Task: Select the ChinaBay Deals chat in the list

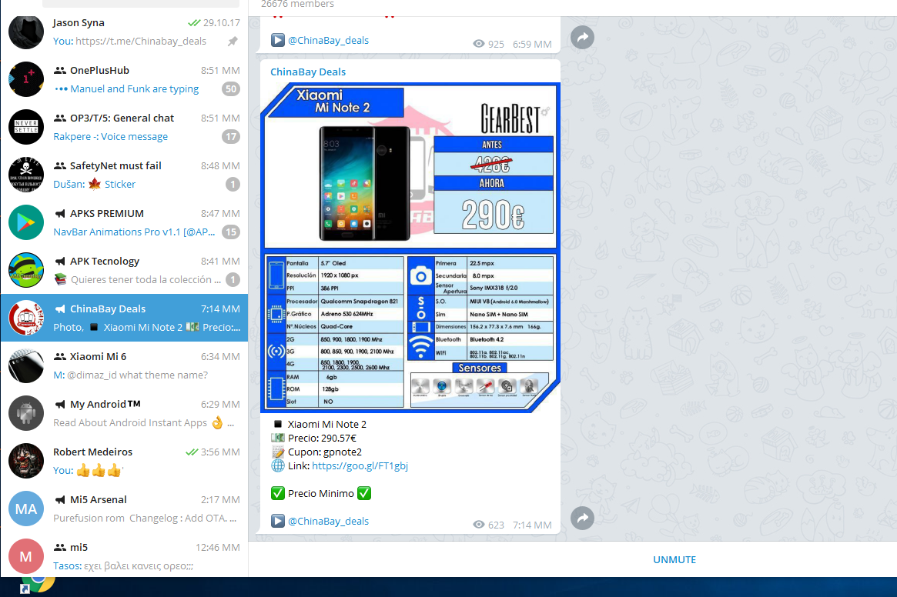Action: pyautogui.click(x=124, y=318)
